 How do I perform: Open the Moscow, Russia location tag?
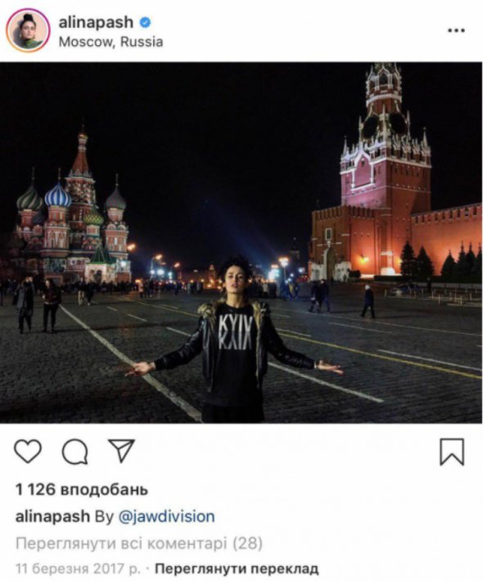[111, 42]
